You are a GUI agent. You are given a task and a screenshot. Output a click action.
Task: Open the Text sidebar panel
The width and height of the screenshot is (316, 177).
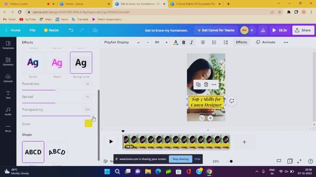tap(8, 95)
